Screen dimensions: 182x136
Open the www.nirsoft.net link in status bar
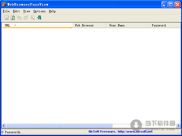pyautogui.click(x=135, y=131)
